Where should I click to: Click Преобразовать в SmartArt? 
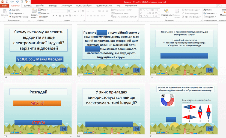124,17
